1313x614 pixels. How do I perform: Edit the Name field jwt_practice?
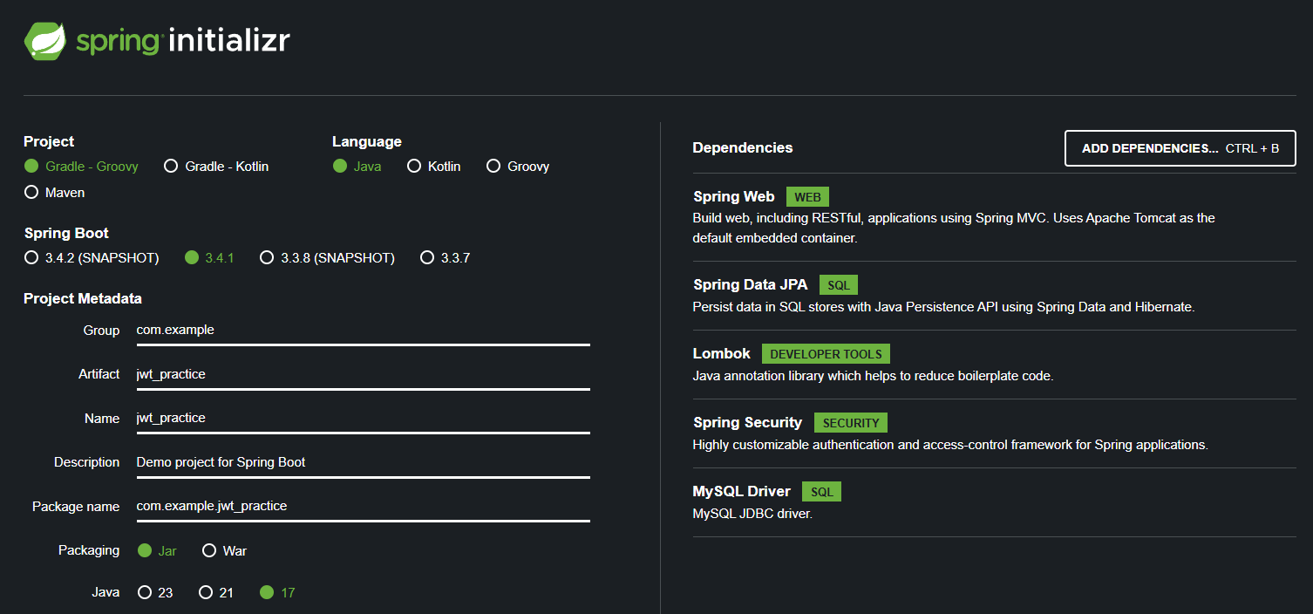tap(364, 419)
